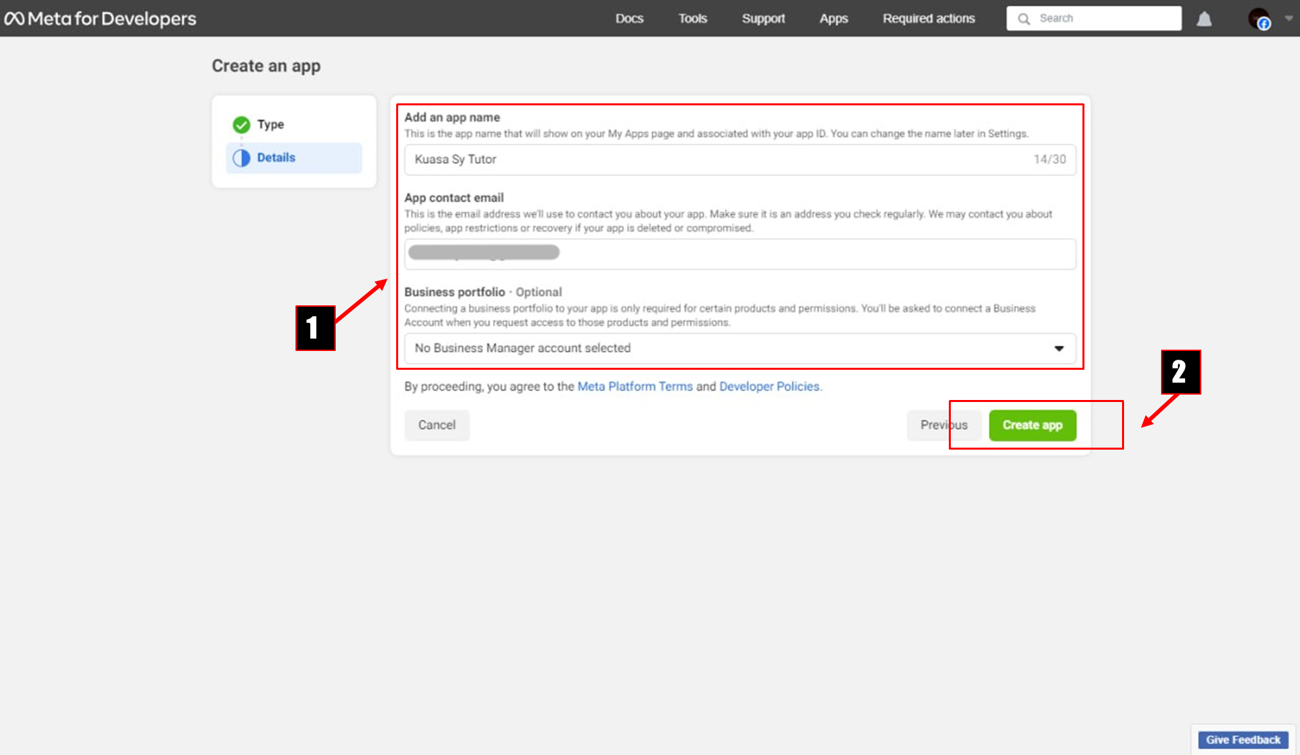Click the Meta for Developers logo

[x=101, y=18]
